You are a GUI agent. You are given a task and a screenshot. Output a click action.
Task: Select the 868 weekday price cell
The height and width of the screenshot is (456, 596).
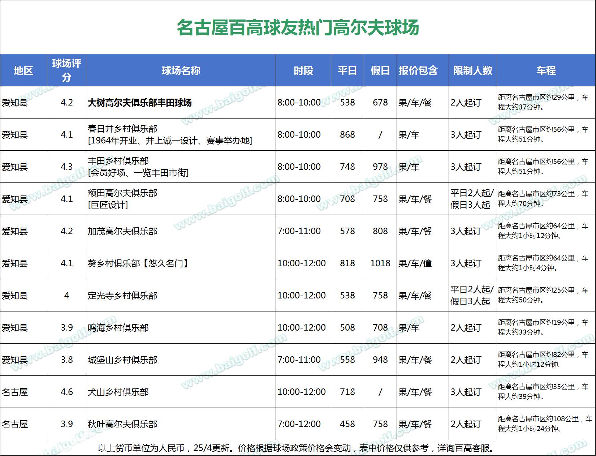tap(347, 134)
